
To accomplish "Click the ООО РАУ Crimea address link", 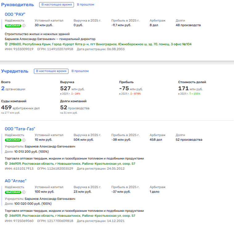I will [100, 44].
